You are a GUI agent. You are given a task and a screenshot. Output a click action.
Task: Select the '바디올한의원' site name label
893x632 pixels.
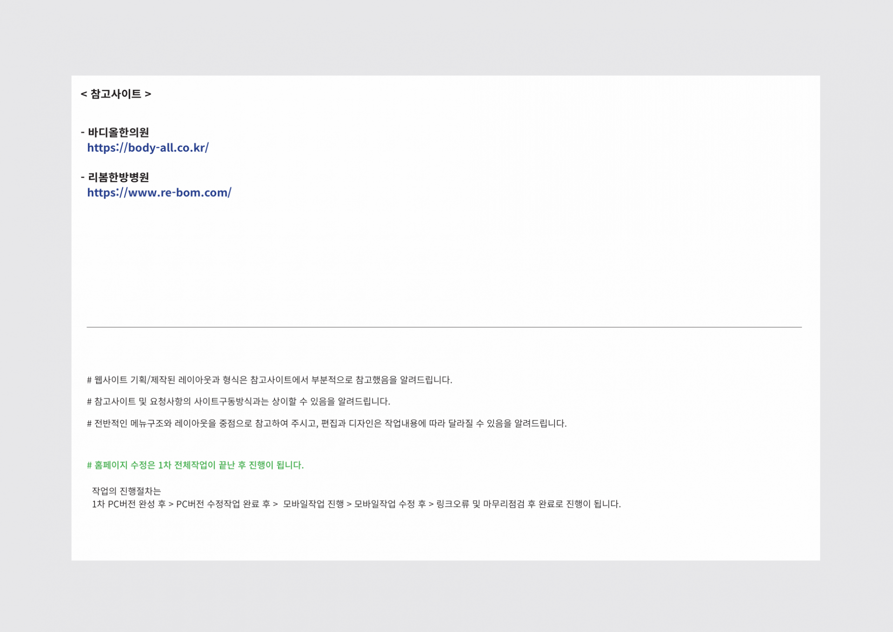coord(118,133)
